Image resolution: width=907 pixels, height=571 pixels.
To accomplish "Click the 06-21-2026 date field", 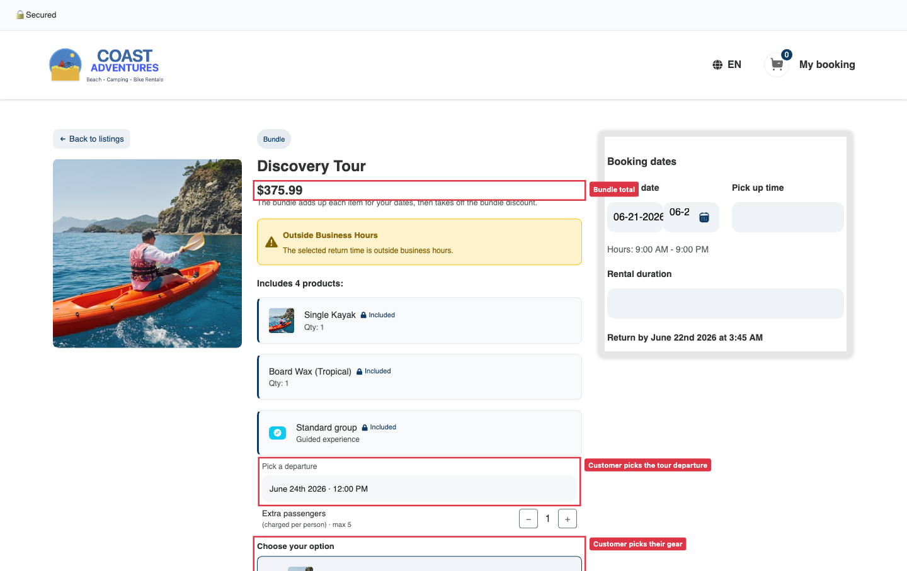I will (x=636, y=217).
